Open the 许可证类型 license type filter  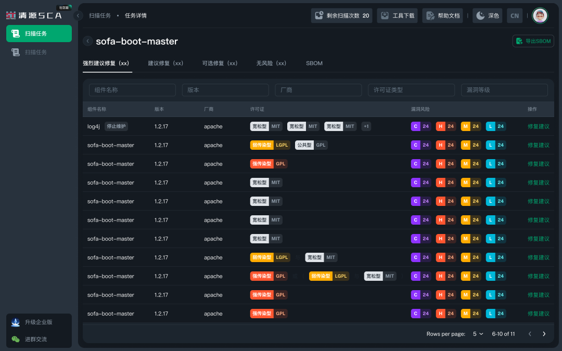coord(411,90)
